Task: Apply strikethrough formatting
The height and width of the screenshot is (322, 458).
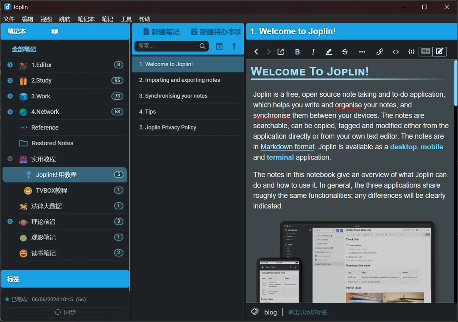Action: (x=345, y=52)
